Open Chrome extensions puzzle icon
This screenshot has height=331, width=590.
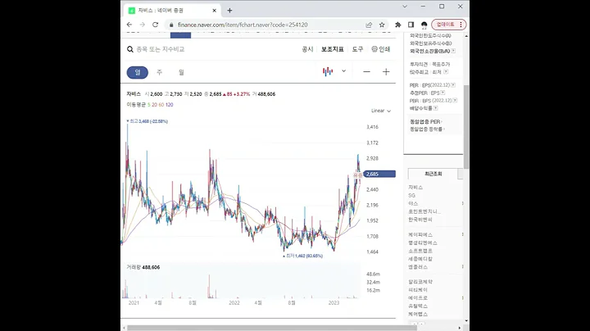pyautogui.click(x=397, y=25)
